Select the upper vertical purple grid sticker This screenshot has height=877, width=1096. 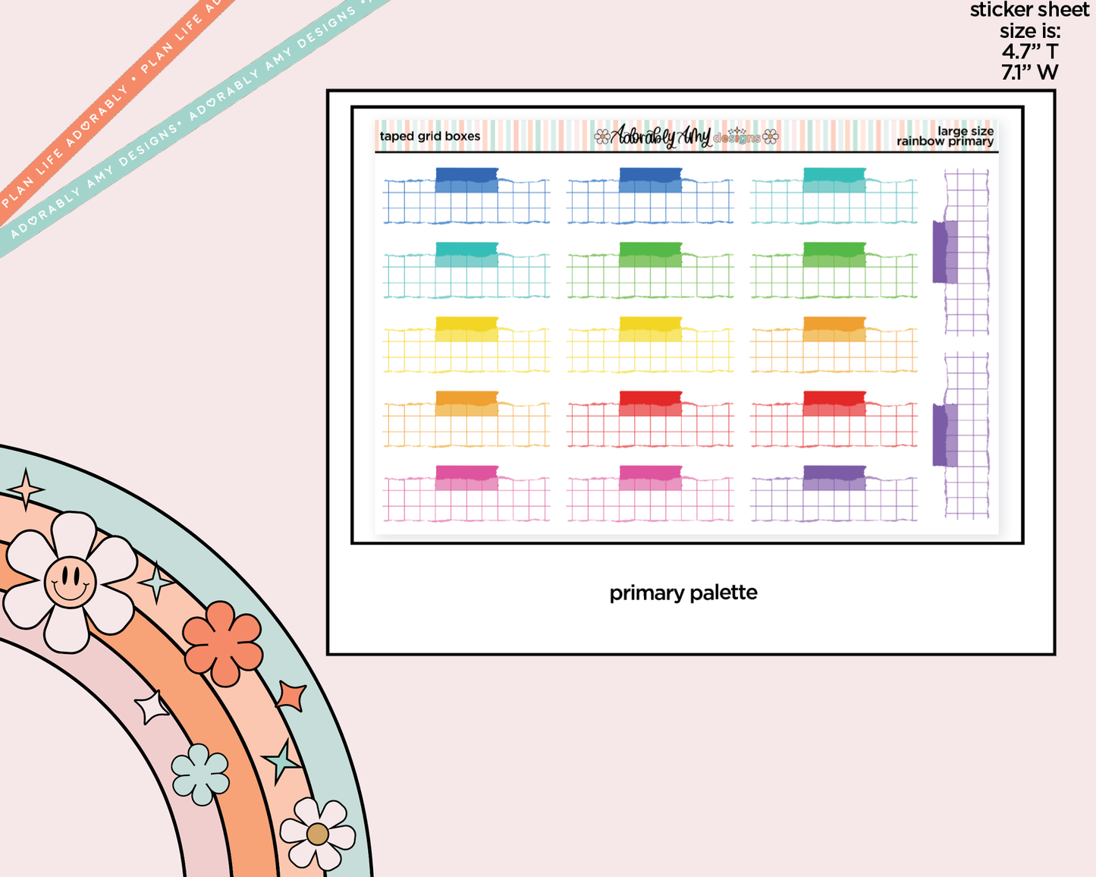coord(961,253)
